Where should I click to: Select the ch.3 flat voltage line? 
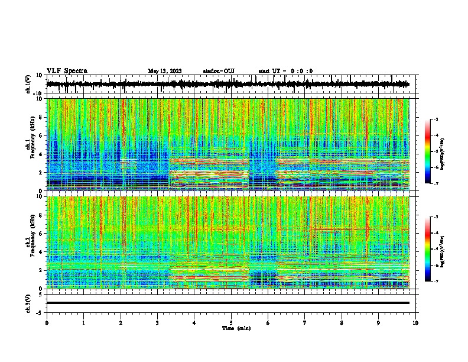pos(228,303)
